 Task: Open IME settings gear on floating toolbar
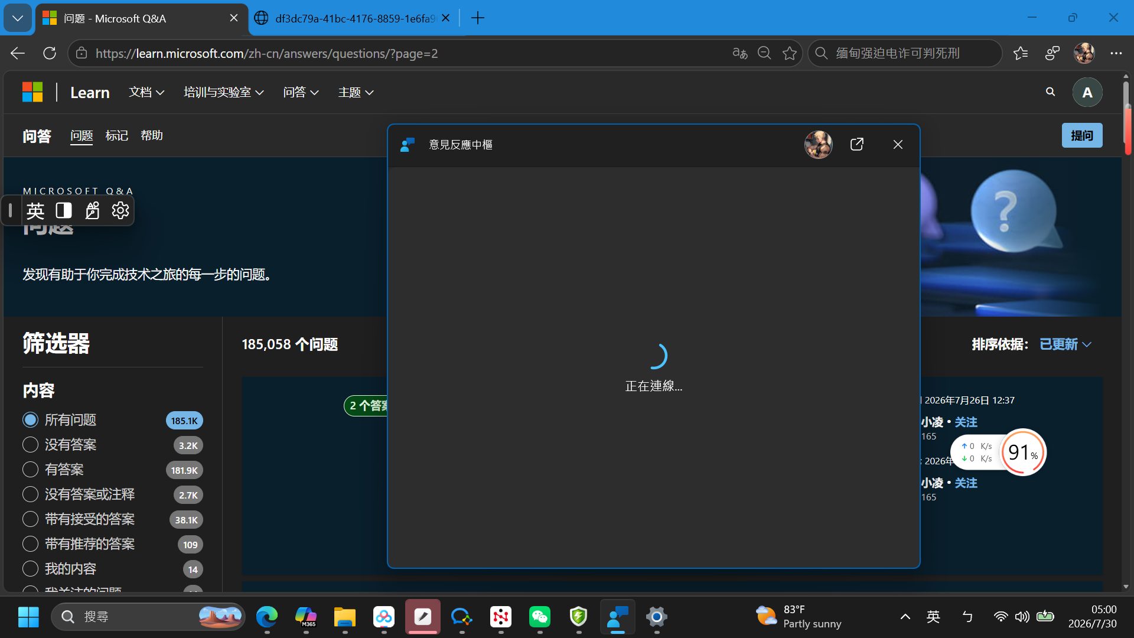point(120,210)
